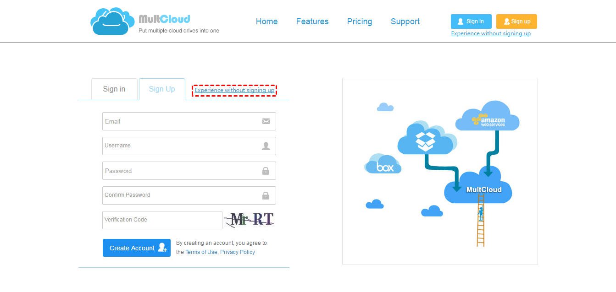Click the orange Sign up header button

tap(516, 22)
